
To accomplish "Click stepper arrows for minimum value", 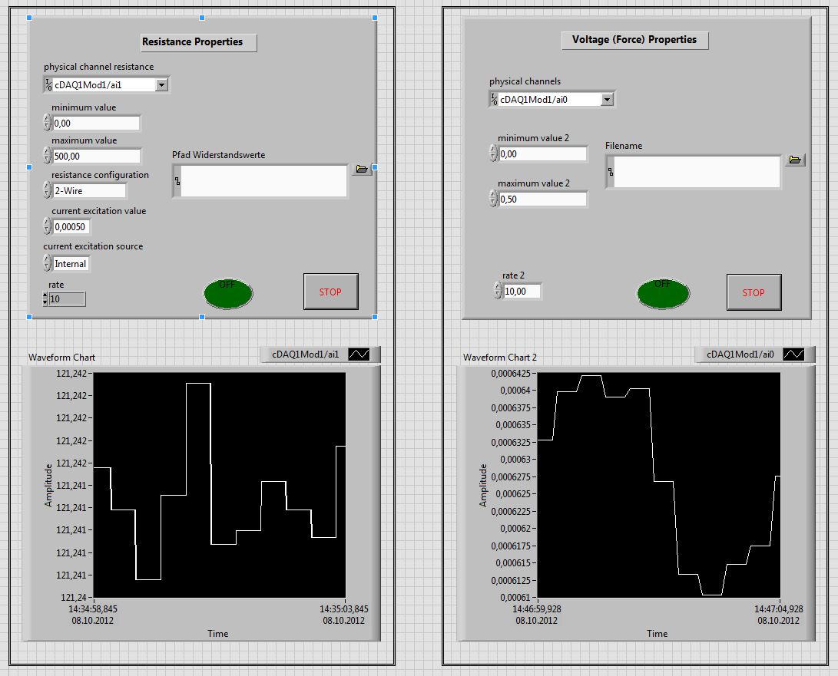I will (47, 123).
